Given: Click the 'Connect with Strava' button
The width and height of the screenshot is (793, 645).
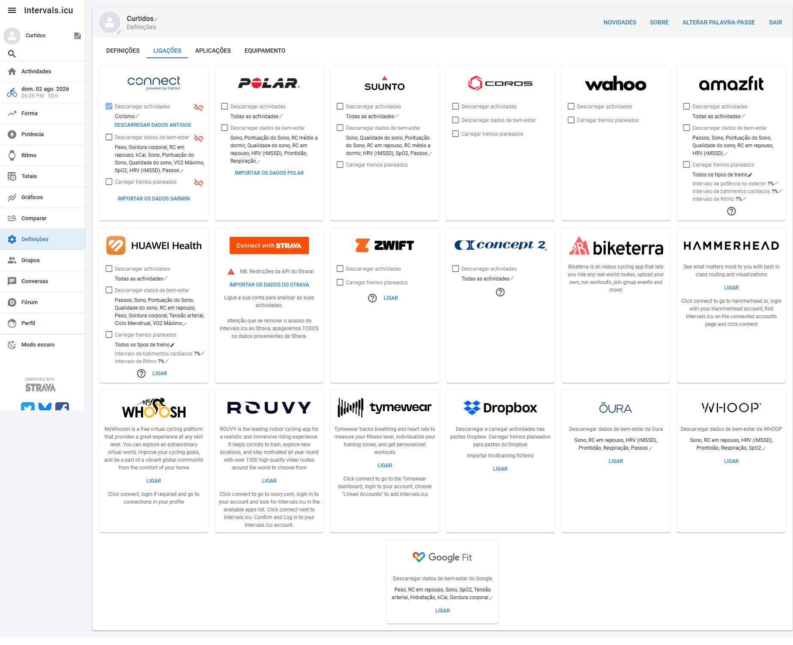Looking at the screenshot, I should 269,245.
